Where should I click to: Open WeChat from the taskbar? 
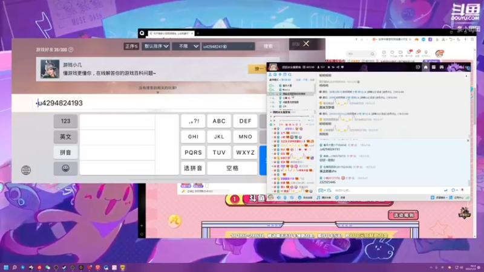pos(48,267)
